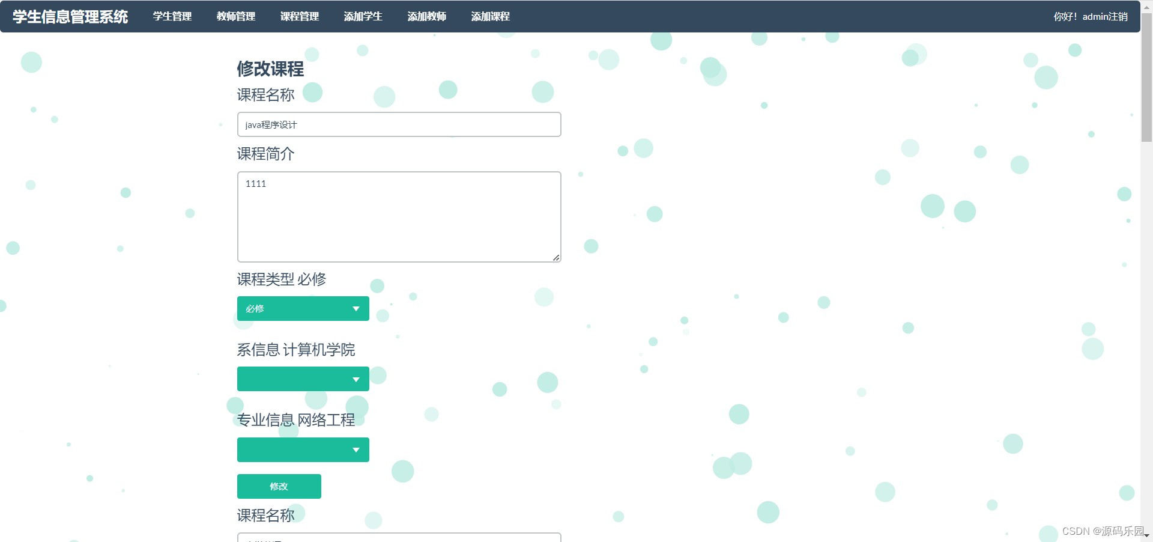This screenshot has height=542, width=1153.
Task: Click the 学生信息管理系统 site title
Action: pos(70,16)
